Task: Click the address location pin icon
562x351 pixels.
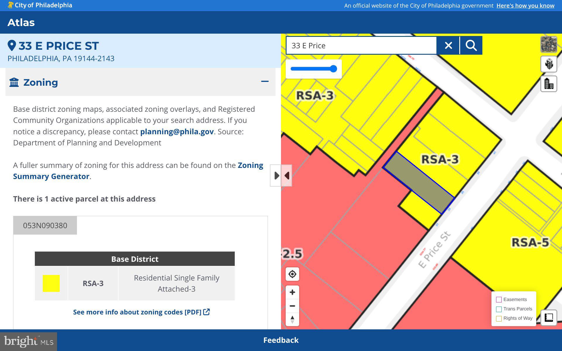Action: coord(12,46)
